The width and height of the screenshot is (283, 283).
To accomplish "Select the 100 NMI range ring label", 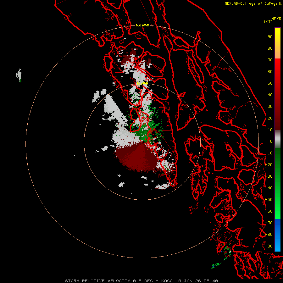I will pyautogui.click(x=142, y=25).
